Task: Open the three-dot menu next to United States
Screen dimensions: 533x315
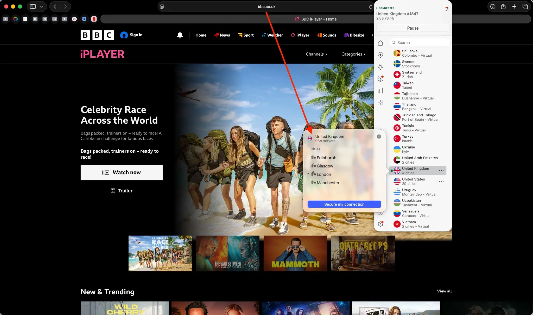Action: click(441, 181)
